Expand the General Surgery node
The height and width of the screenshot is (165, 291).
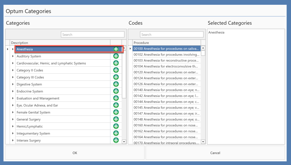pos(13,119)
